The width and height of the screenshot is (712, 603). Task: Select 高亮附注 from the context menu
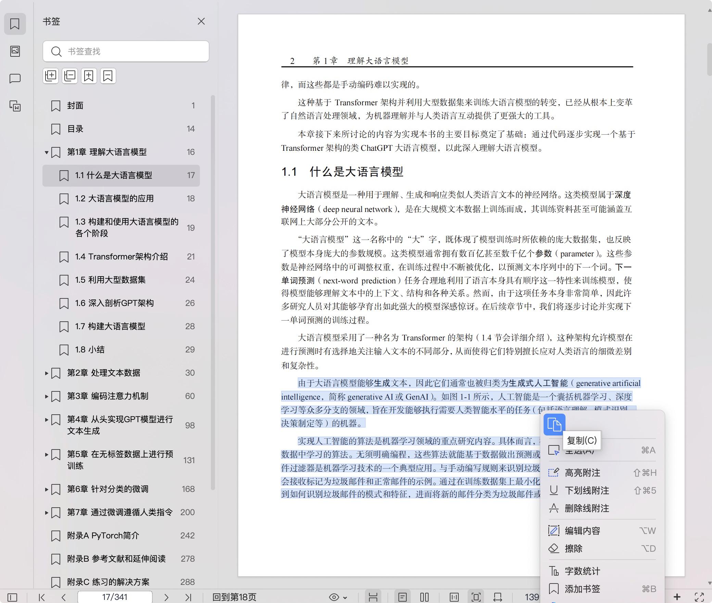(x=582, y=473)
